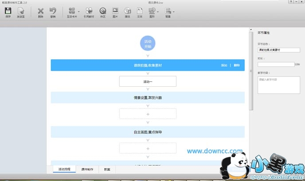Click the 活动一 activity box

(x=148, y=81)
